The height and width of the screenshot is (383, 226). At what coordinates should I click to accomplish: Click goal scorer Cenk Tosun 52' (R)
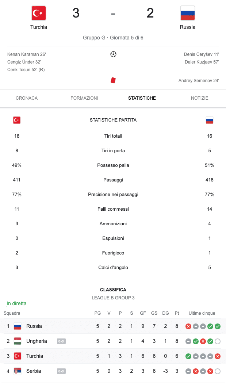(26, 70)
